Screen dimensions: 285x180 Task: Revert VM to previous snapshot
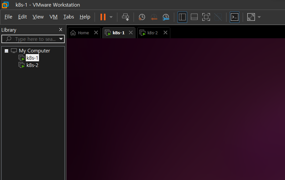[154, 17]
